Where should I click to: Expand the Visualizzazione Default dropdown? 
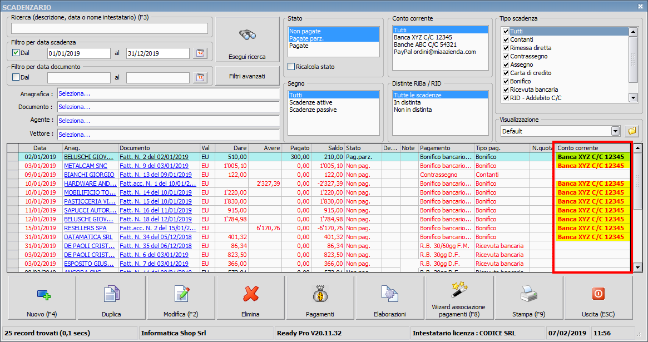click(x=615, y=131)
